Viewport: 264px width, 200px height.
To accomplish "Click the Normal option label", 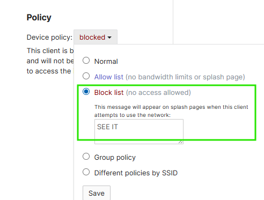I will tap(106, 62).
